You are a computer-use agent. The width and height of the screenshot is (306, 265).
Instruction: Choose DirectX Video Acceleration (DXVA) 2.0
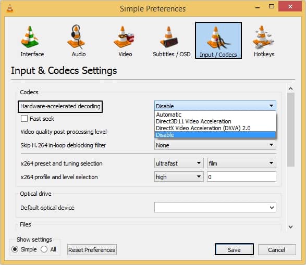click(x=215, y=128)
